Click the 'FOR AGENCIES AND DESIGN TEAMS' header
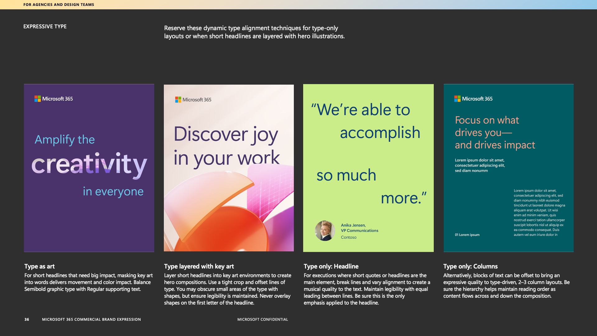Screen dimensions: 597x336 click(x=59, y=5)
